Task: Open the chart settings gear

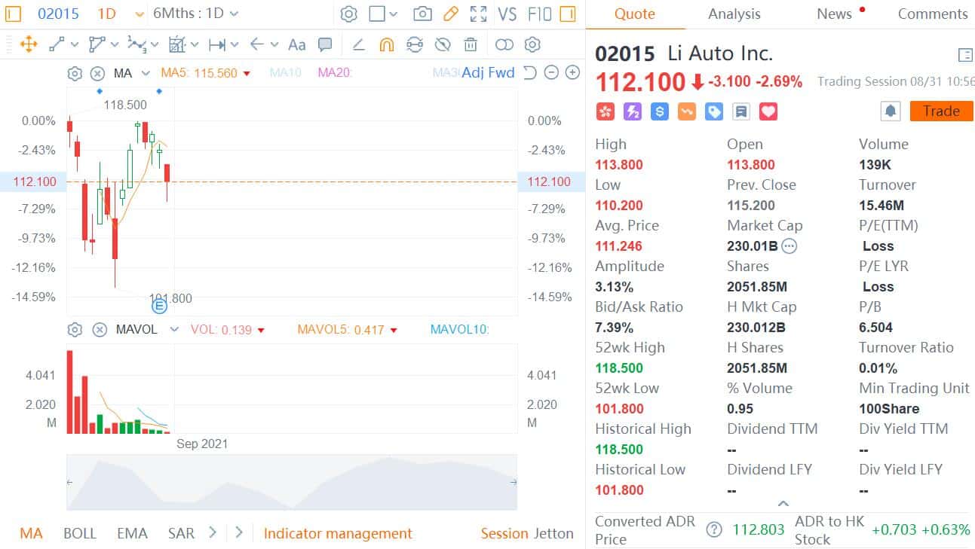Action: [x=348, y=14]
